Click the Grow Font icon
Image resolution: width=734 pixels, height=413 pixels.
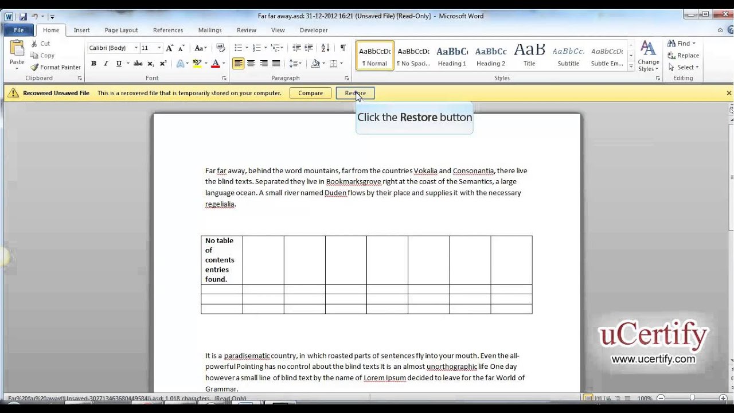pos(169,48)
